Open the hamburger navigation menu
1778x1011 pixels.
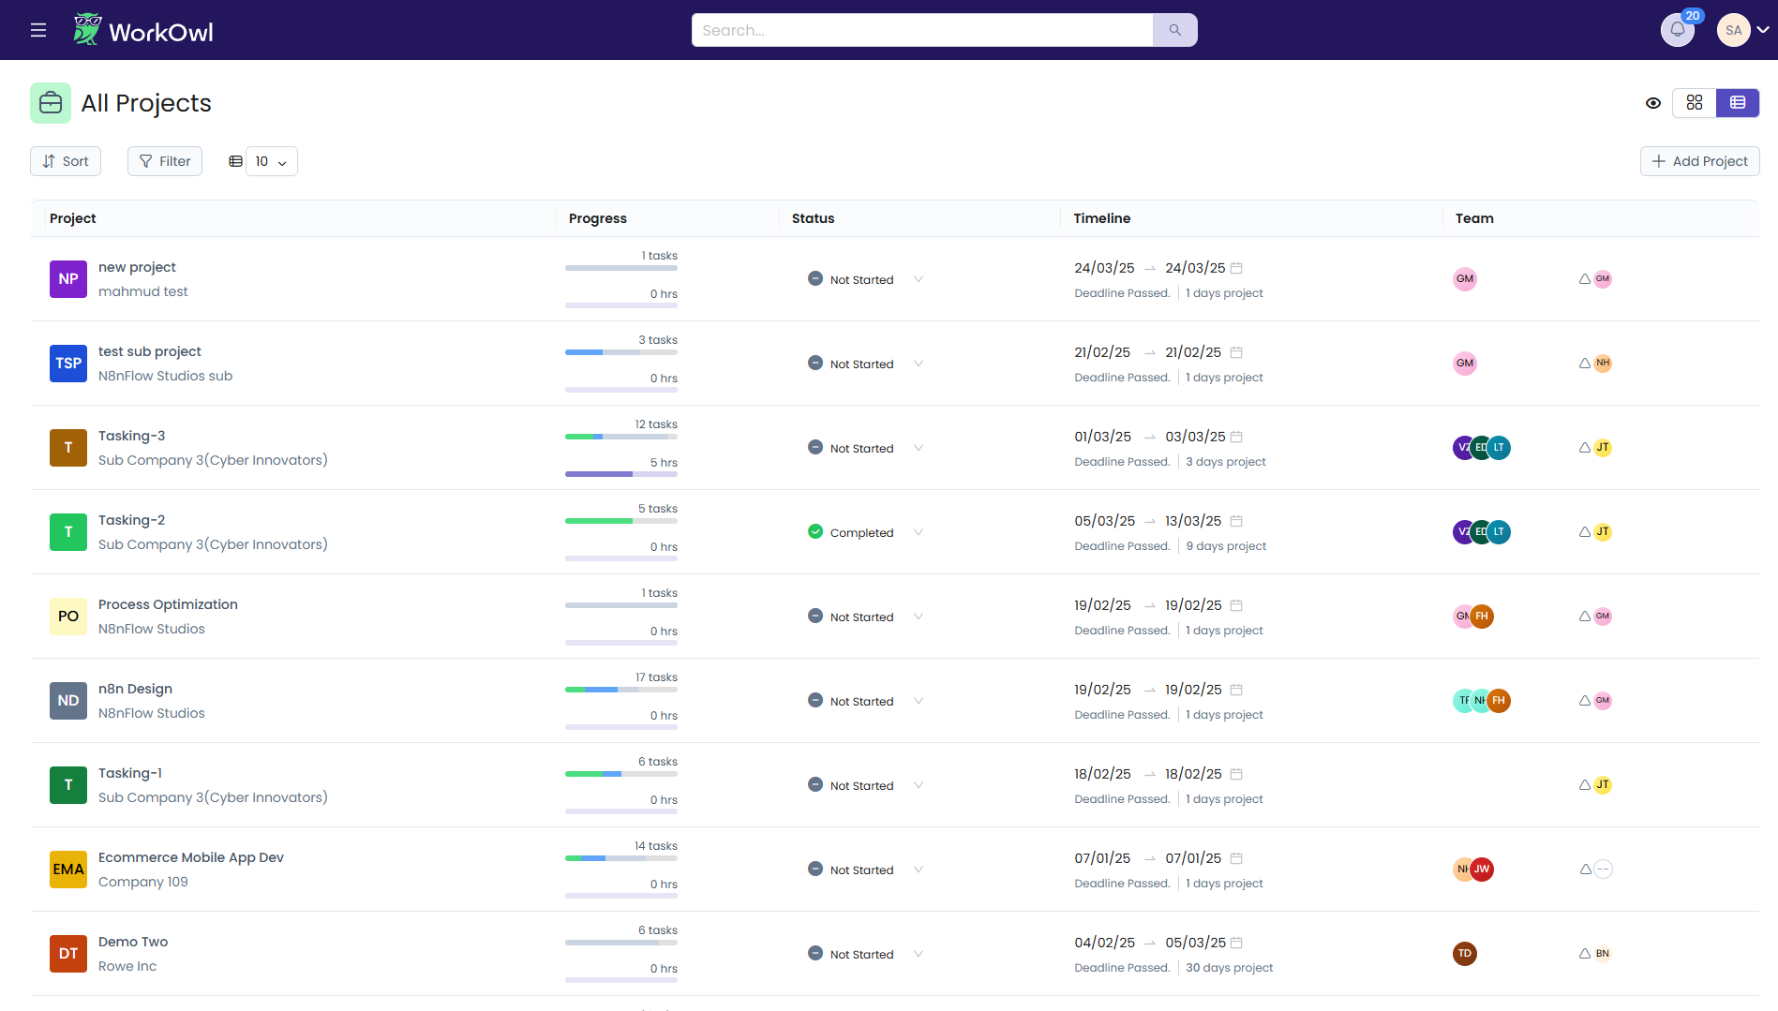click(x=38, y=30)
